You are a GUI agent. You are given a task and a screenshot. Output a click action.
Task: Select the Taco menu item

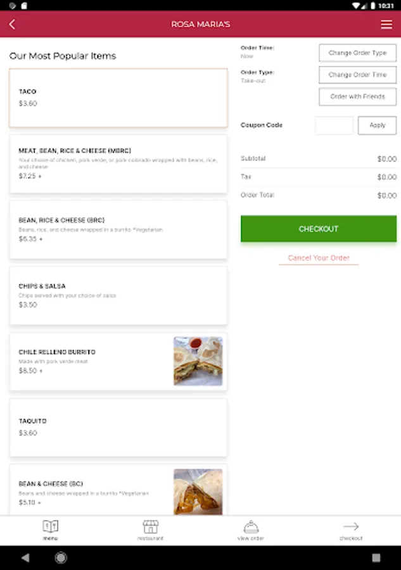tap(118, 98)
